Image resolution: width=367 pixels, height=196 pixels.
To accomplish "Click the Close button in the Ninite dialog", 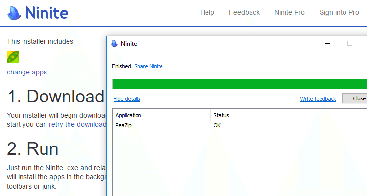I will pyautogui.click(x=355, y=98).
